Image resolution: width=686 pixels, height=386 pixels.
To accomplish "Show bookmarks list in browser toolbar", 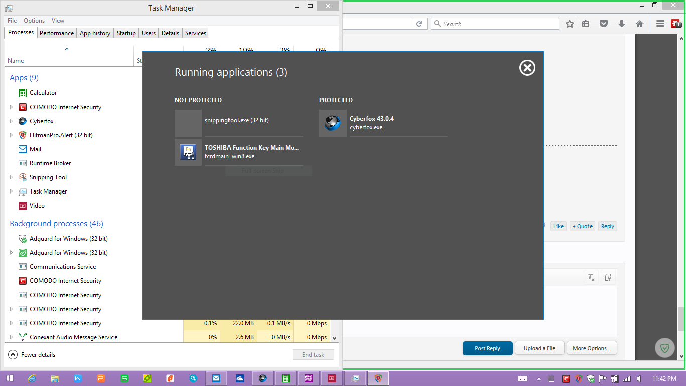I will [586, 24].
